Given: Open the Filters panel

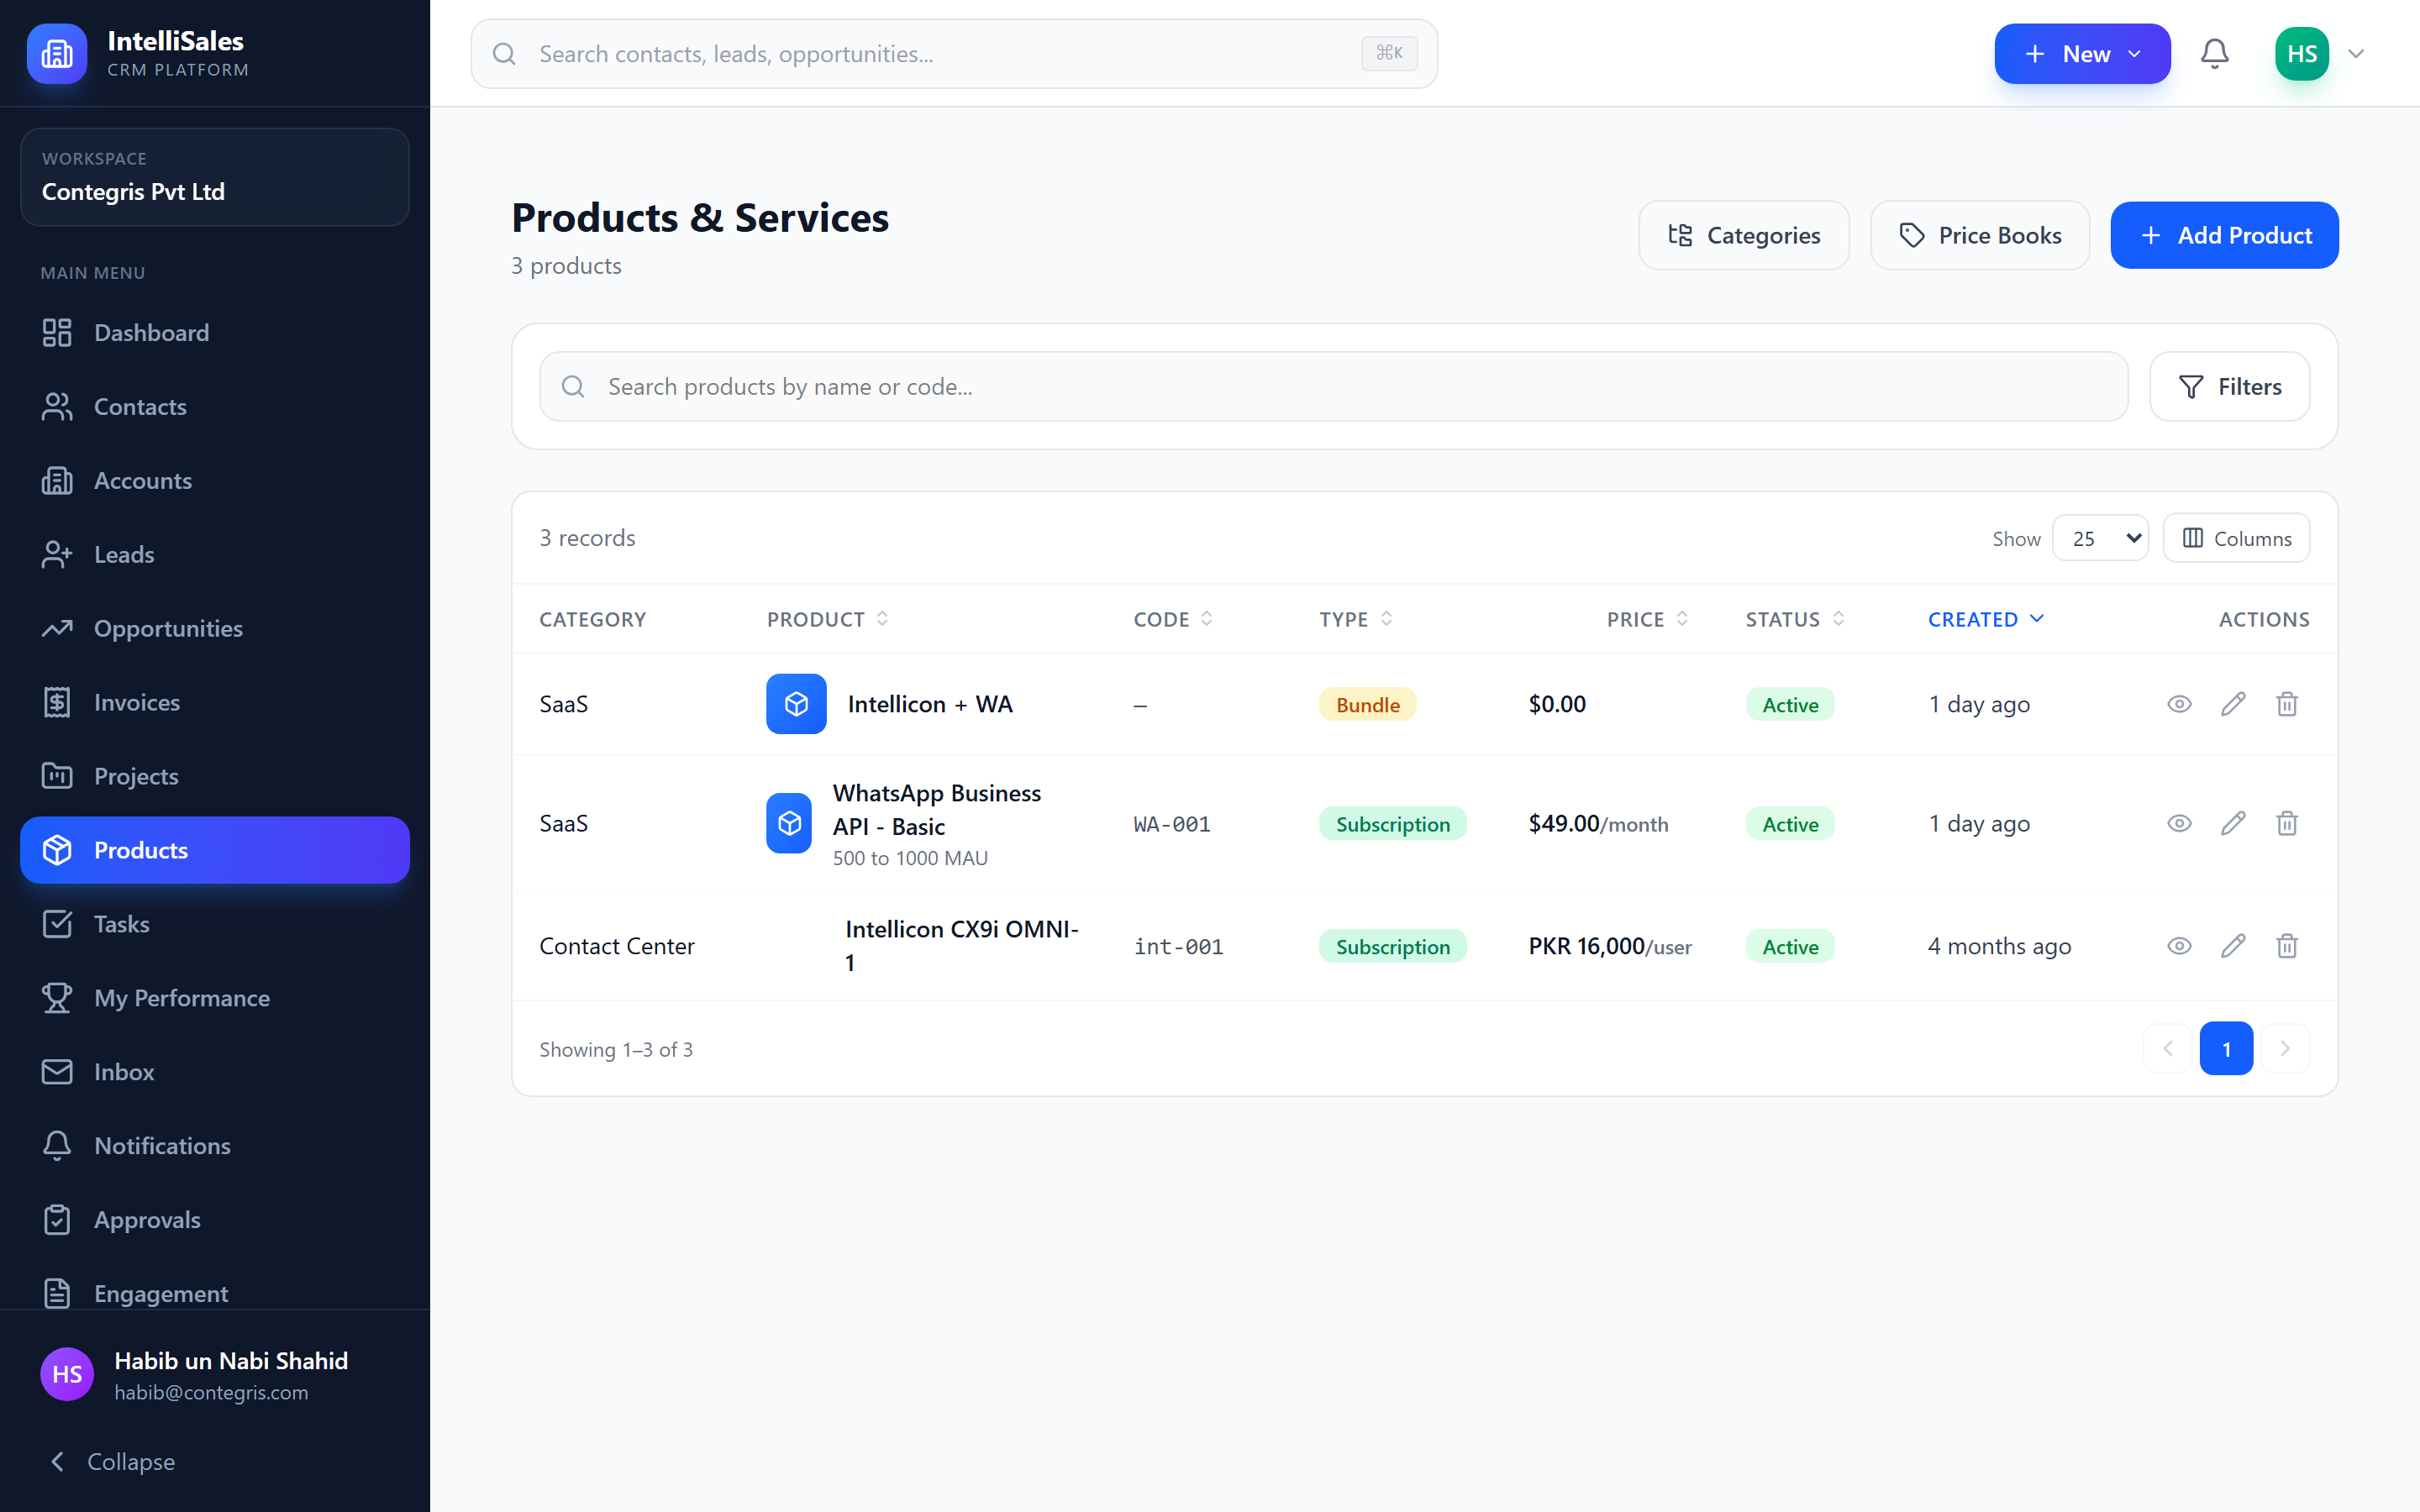Looking at the screenshot, I should [2229, 387].
